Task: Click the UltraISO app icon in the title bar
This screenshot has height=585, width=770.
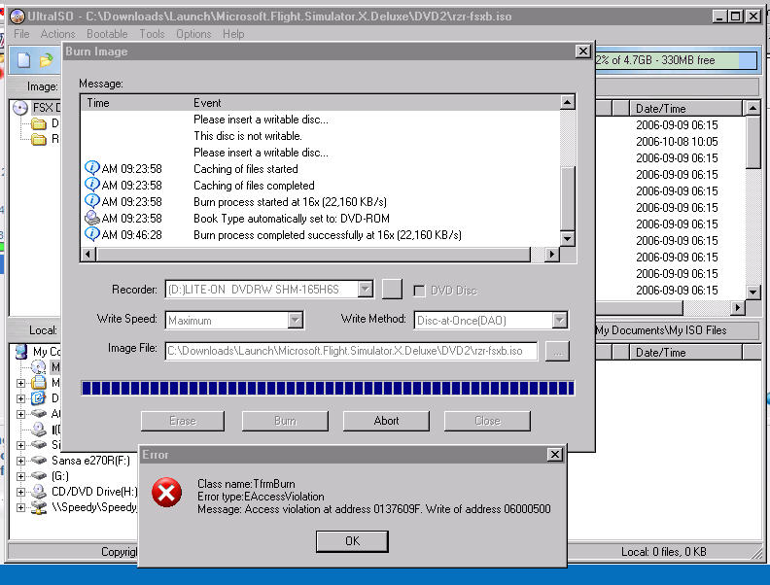Action: [17, 17]
